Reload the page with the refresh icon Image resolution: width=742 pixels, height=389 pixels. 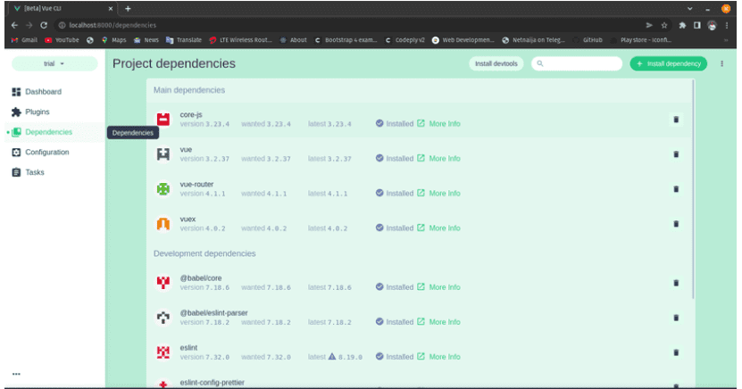coord(44,26)
